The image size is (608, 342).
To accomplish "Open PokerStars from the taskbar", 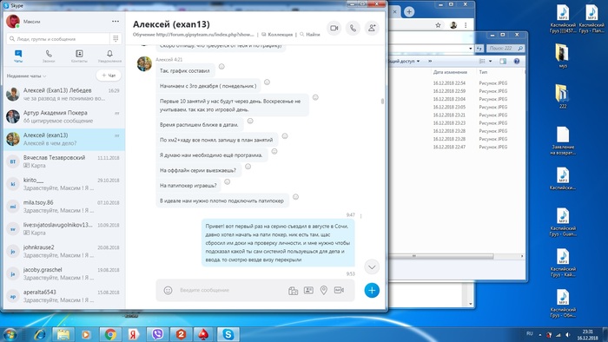I will pyautogui.click(x=204, y=334).
